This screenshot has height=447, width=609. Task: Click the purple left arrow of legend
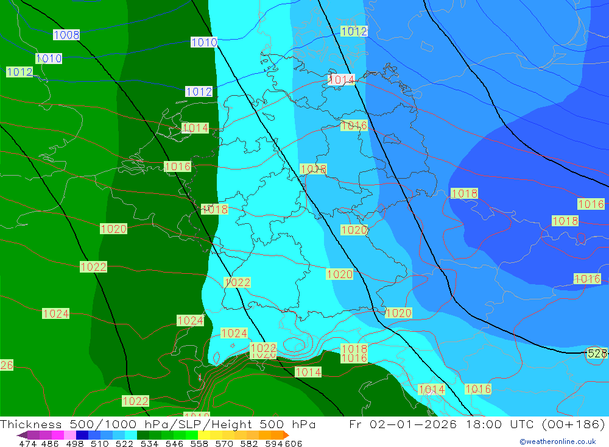(22, 435)
